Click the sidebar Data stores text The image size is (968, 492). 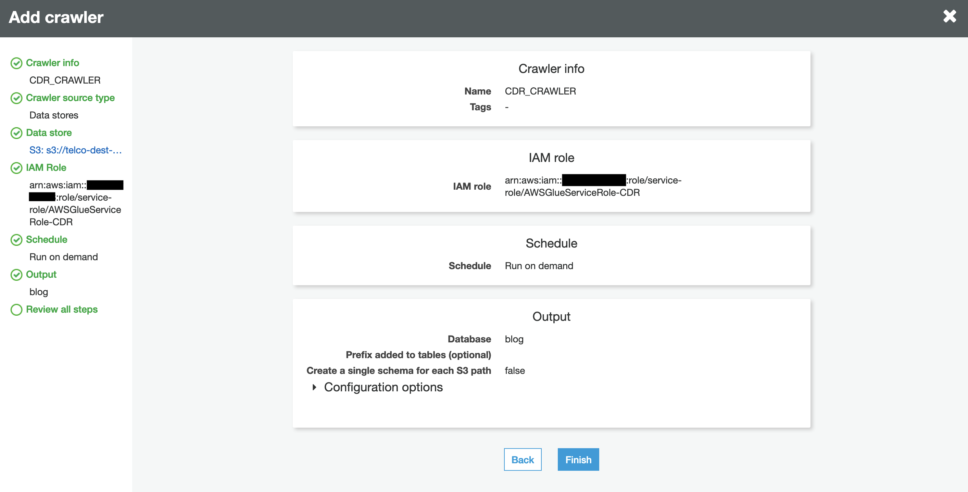pyautogui.click(x=54, y=115)
